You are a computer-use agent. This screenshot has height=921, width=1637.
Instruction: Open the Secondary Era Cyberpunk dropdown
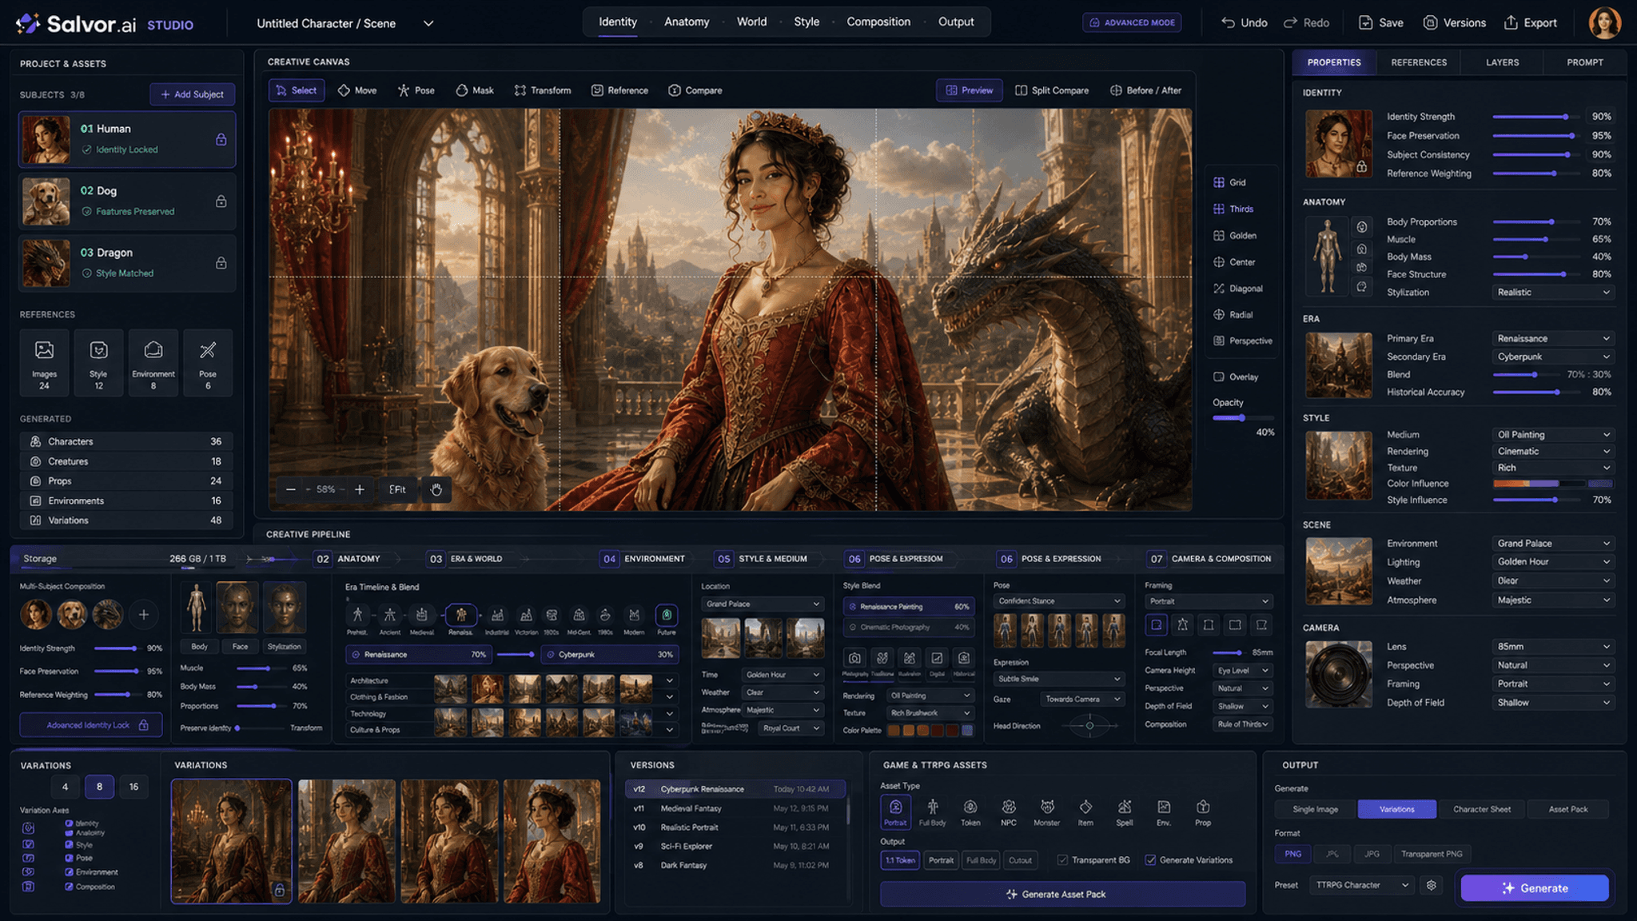tap(1553, 357)
